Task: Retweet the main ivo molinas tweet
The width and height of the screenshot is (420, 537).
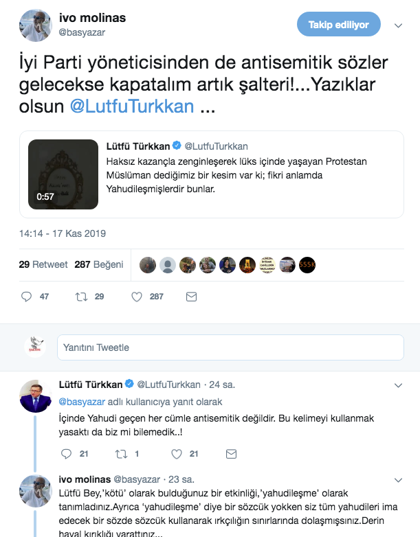Action: point(81,297)
